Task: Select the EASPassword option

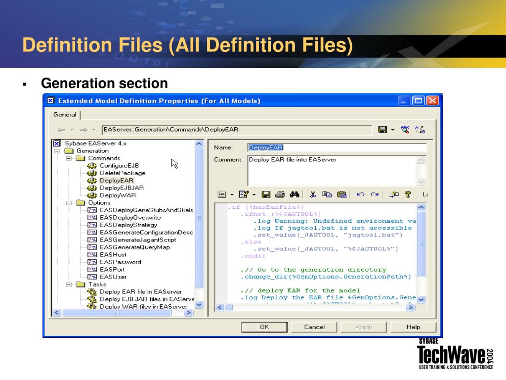Action: 121,262
